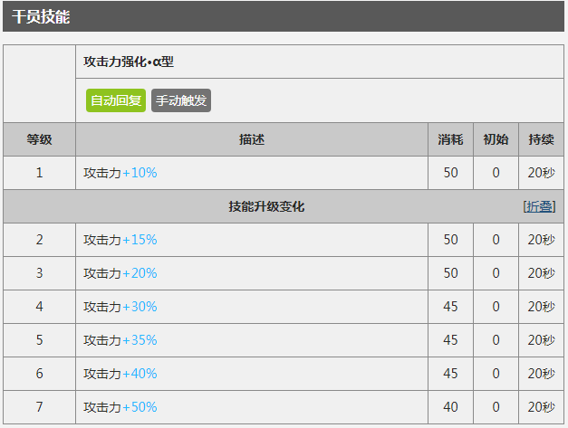Click level number 4 in the table
Screen dimensions: 568x428
pyautogui.click(x=39, y=307)
